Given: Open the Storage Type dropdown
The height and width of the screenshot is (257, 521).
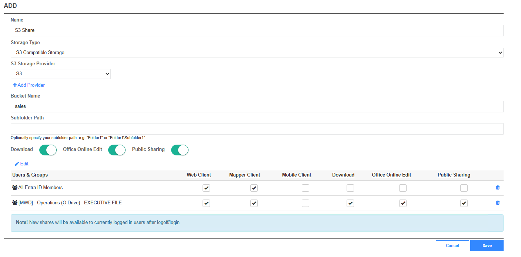Looking at the screenshot, I should pyautogui.click(x=257, y=53).
